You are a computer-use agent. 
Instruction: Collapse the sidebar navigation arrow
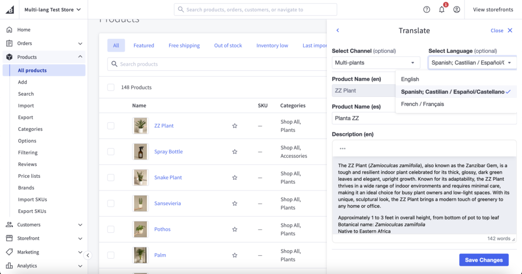click(x=88, y=255)
